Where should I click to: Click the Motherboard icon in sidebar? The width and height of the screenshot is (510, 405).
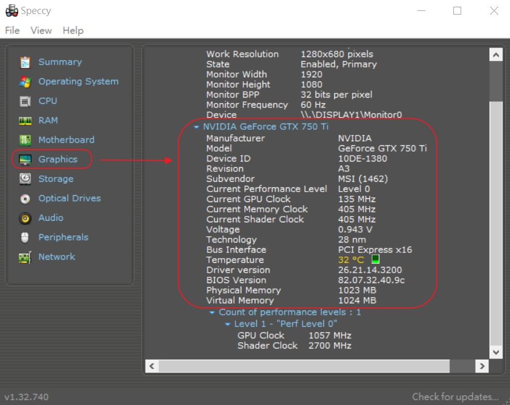[x=25, y=140]
